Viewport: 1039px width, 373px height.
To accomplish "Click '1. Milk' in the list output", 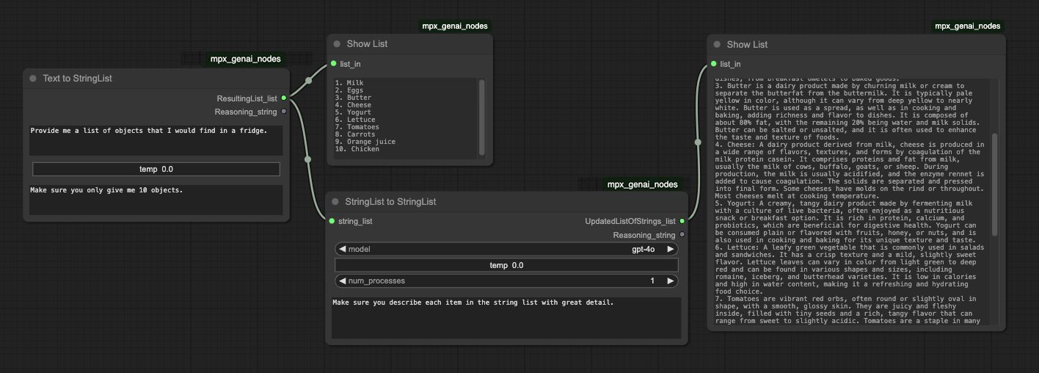I will (349, 83).
